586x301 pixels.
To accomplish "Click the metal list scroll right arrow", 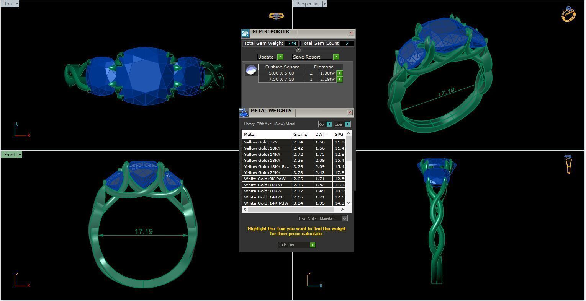I will [x=342, y=209].
